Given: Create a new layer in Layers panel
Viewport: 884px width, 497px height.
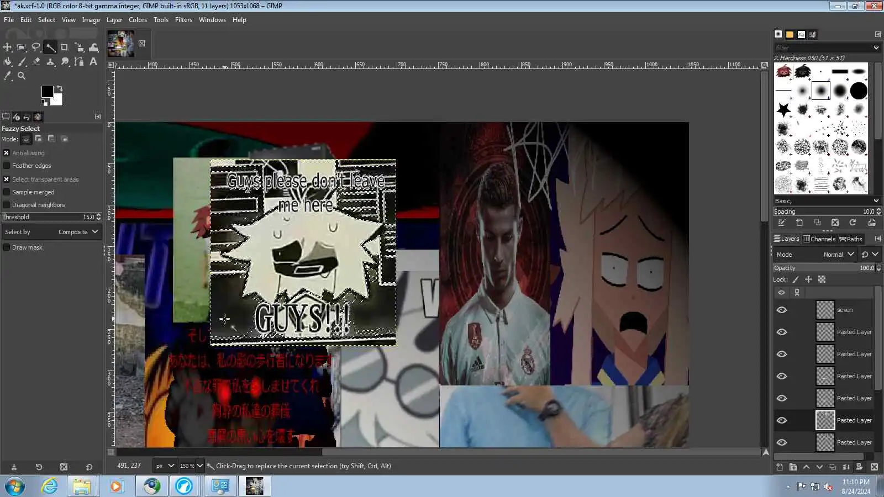Looking at the screenshot, I should point(780,467).
